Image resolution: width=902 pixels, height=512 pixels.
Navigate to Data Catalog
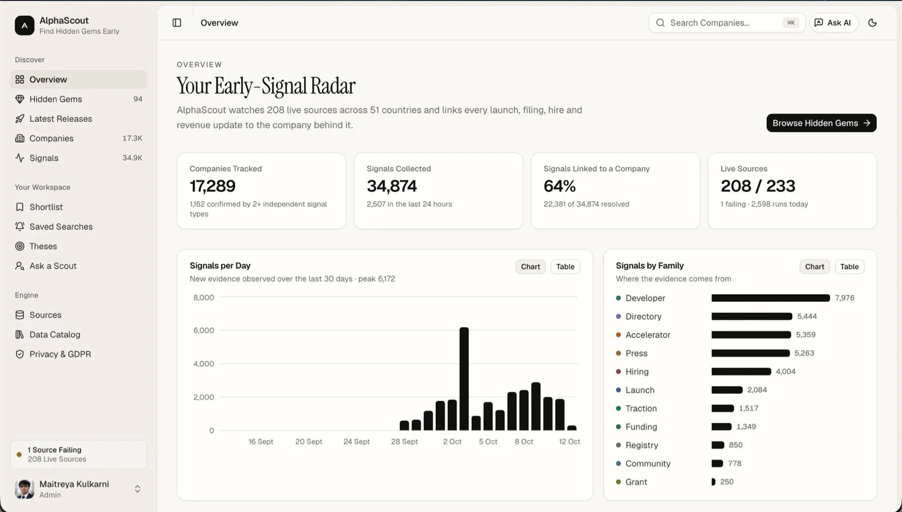[x=78, y=335]
